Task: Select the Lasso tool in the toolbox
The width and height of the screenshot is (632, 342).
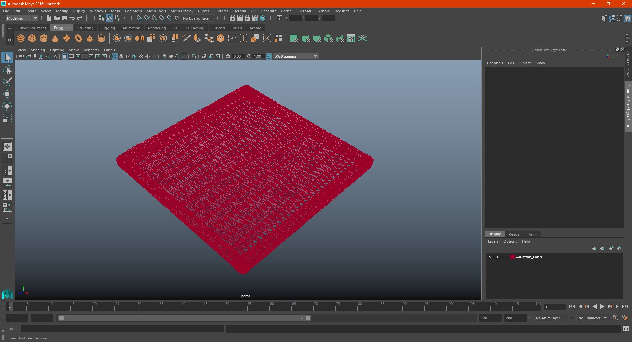Action: pyautogui.click(x=7, y=70)
